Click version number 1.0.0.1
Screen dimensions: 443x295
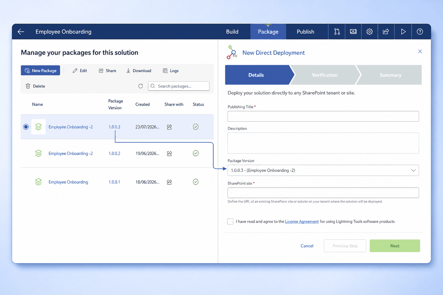(x=114, y=182)
